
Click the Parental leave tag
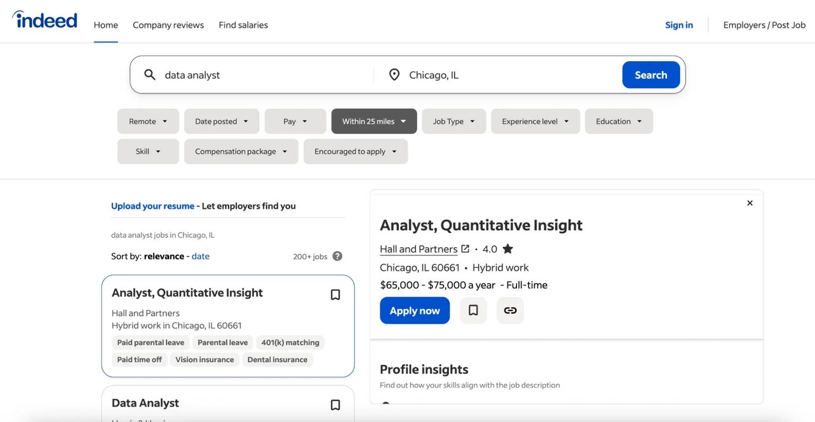(222, 343)
